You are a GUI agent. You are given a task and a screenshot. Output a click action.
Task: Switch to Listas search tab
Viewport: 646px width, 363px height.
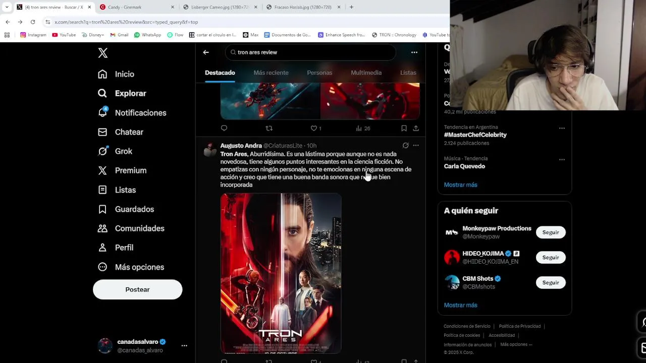coord(408,73)
